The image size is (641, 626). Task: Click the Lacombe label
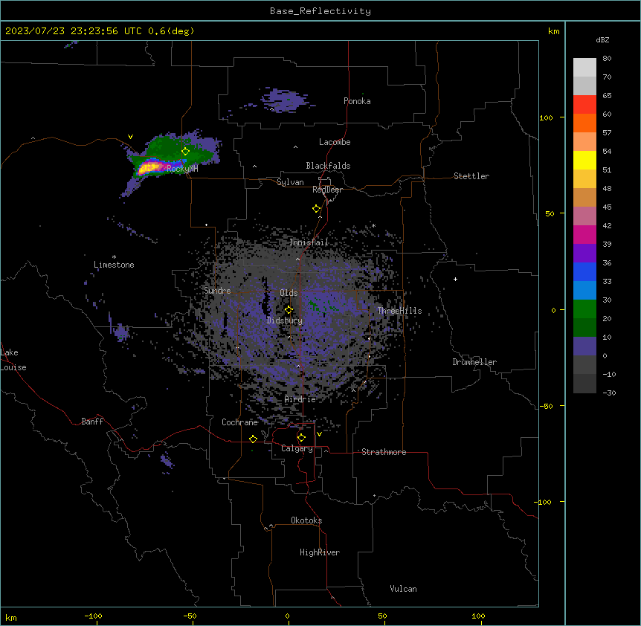point(335,142)
